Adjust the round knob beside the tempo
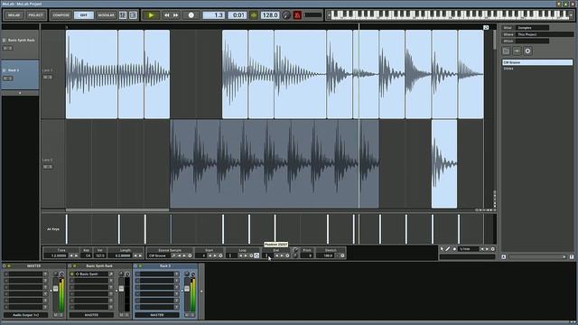 coord(286,15)
